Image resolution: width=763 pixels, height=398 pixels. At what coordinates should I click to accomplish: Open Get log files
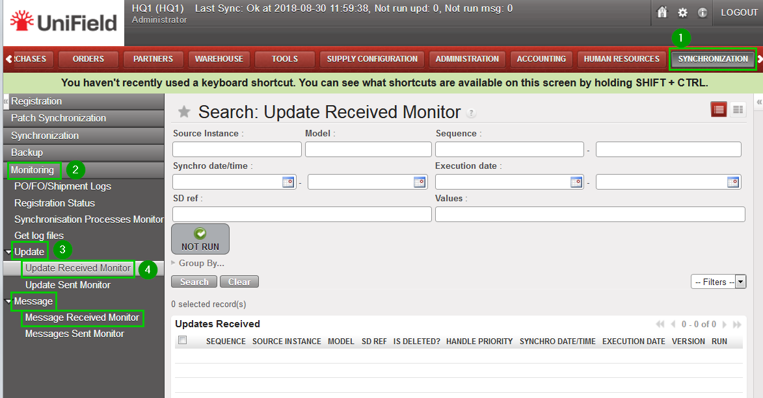[39, 236]
